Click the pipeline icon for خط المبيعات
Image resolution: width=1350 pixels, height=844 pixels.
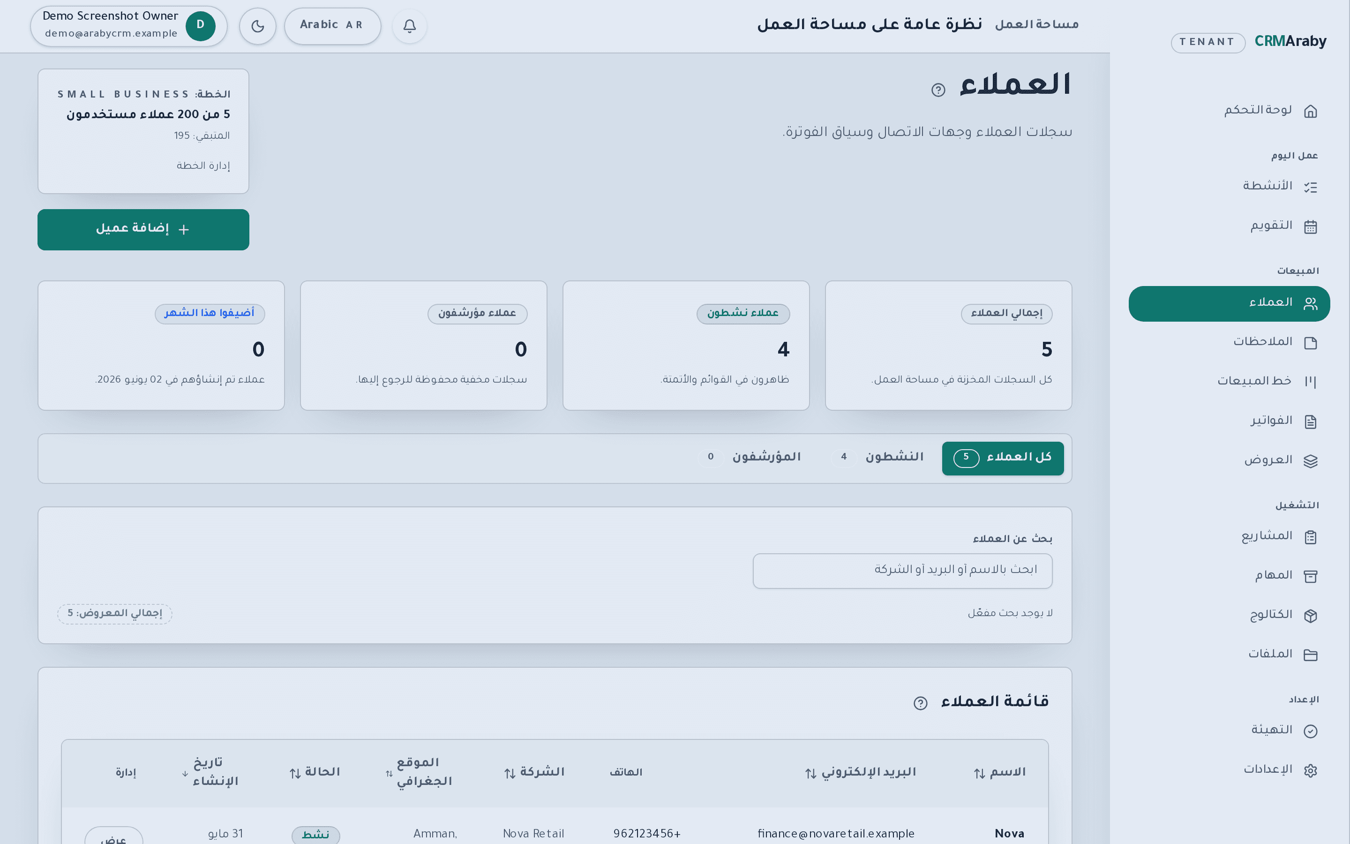pos(1311,382)
